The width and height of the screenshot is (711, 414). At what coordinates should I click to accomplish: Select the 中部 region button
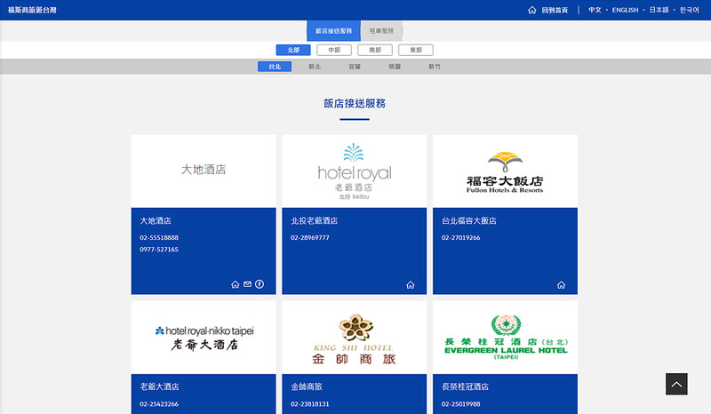coord(334,50)
